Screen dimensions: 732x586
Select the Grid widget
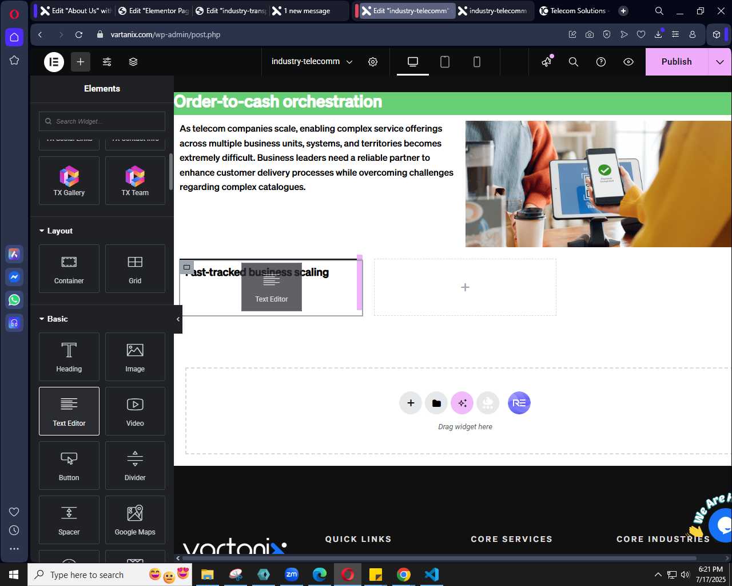[x=135, y=269]
